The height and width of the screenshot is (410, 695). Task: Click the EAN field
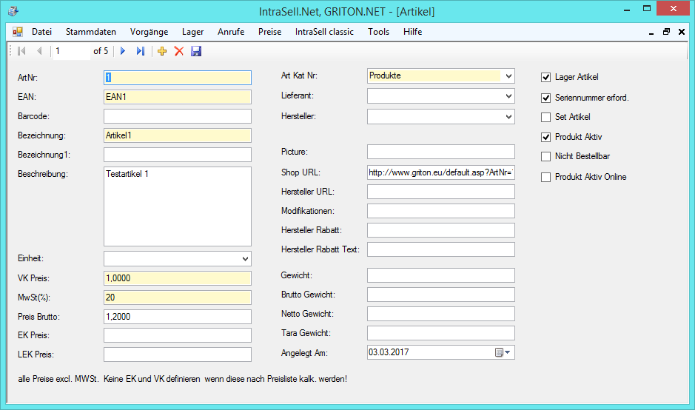[178, 97]
